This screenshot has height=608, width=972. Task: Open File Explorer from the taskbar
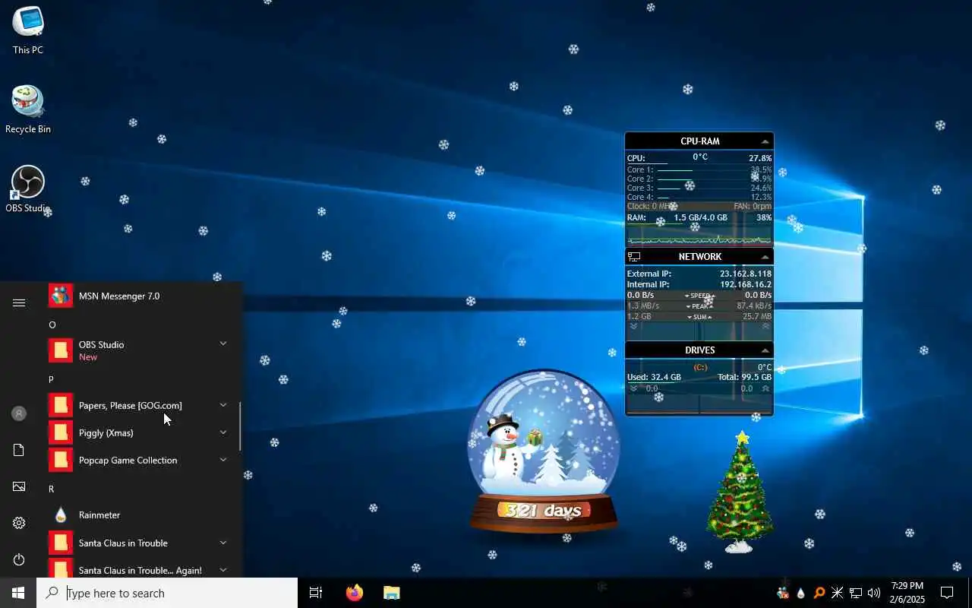391,593
